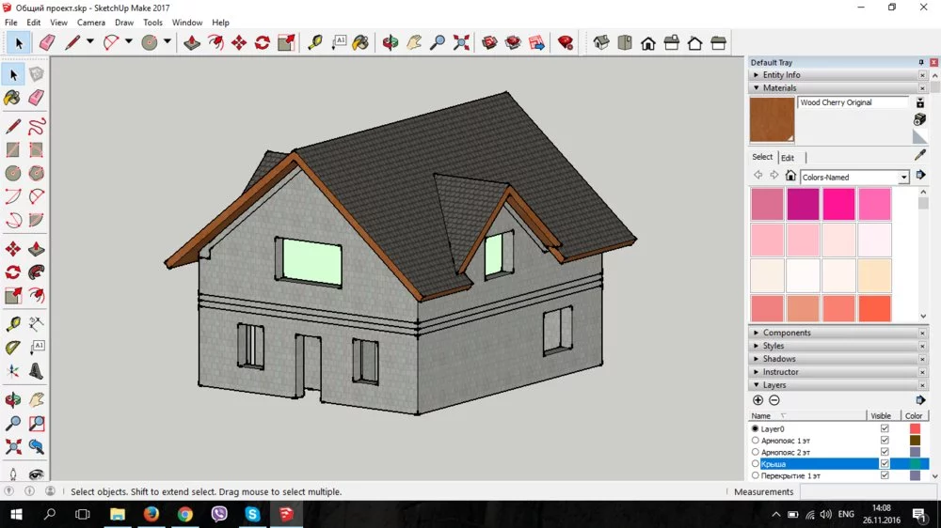Click the Add Layer plus icon

pyautogui.click(x=758, y=400)
